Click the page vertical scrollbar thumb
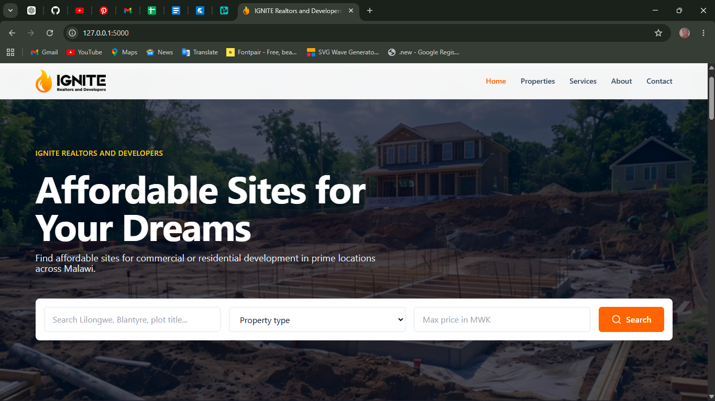715x401 pixels. (711, 98)
